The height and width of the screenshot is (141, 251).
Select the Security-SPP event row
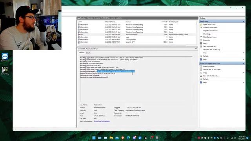click(136, 42)
